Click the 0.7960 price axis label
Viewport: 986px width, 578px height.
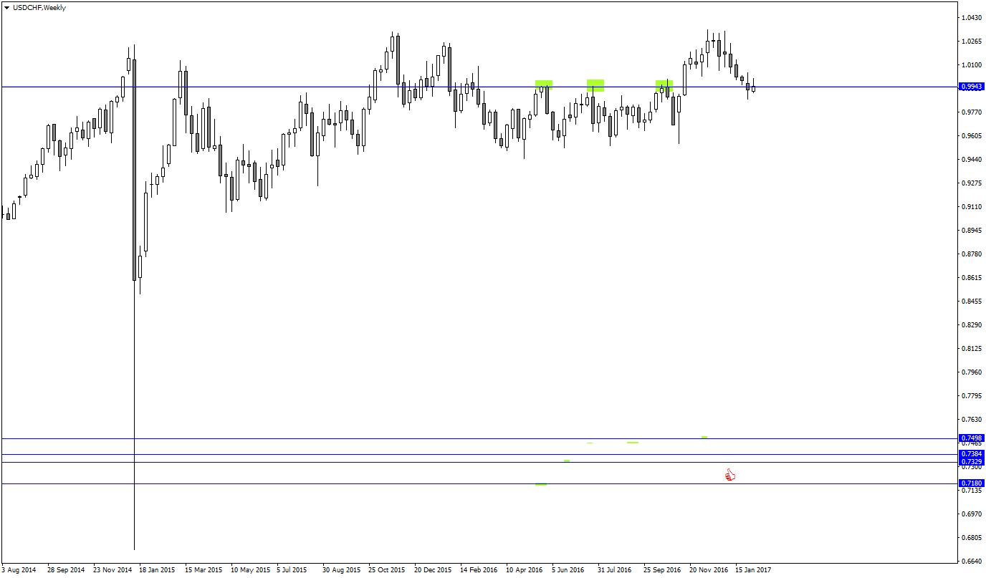(972, 372)
